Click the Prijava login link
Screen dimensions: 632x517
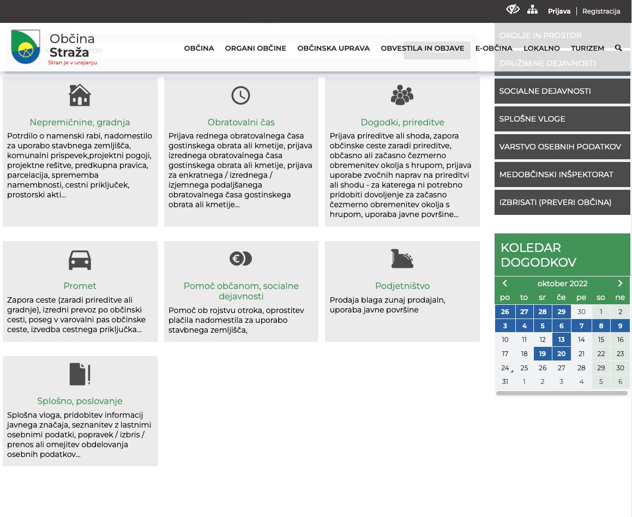(x=559, y=11)
